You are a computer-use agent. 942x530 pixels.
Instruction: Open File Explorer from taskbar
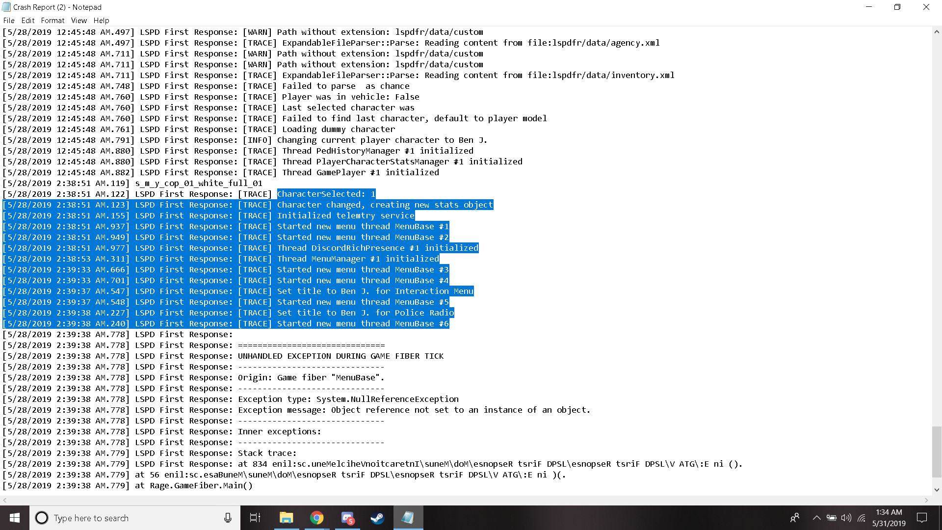coord(286,518)
